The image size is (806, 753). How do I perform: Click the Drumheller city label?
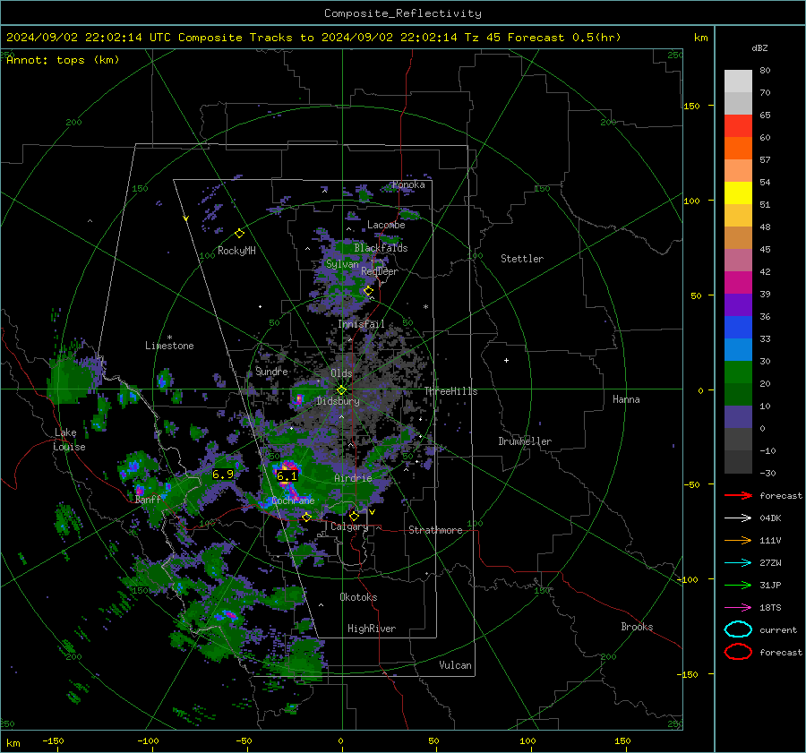pos(525,441)
